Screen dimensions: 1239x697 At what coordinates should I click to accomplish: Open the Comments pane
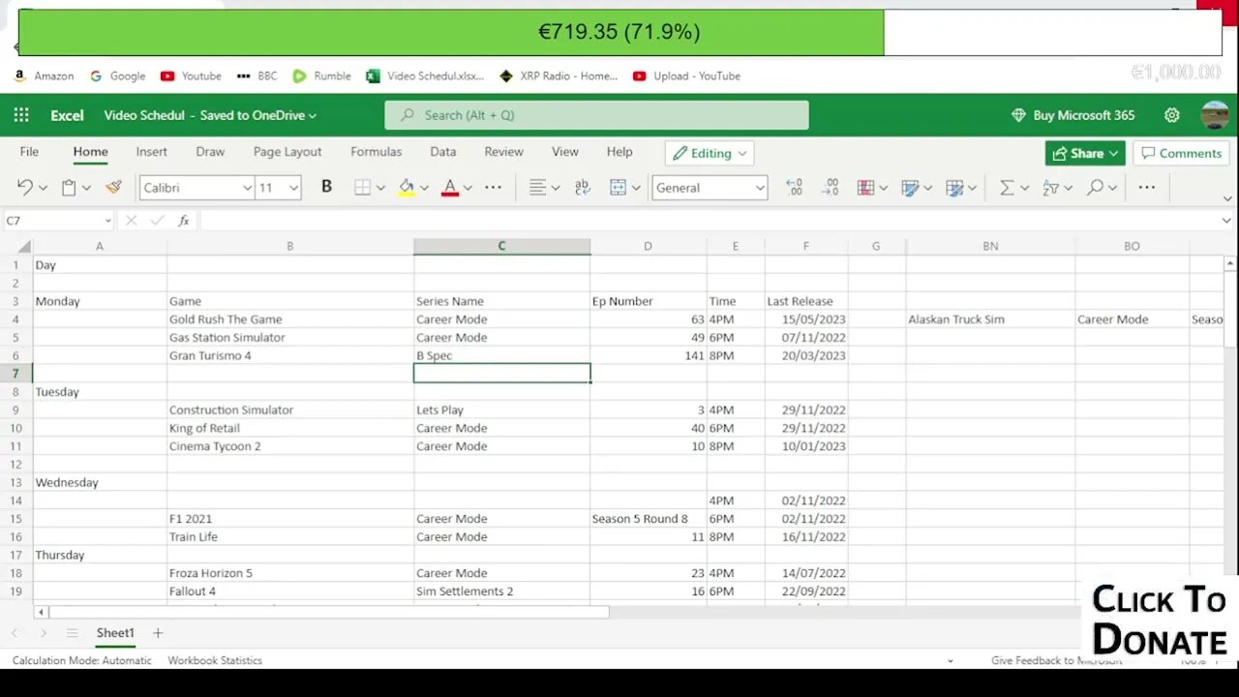point(1181,153)
